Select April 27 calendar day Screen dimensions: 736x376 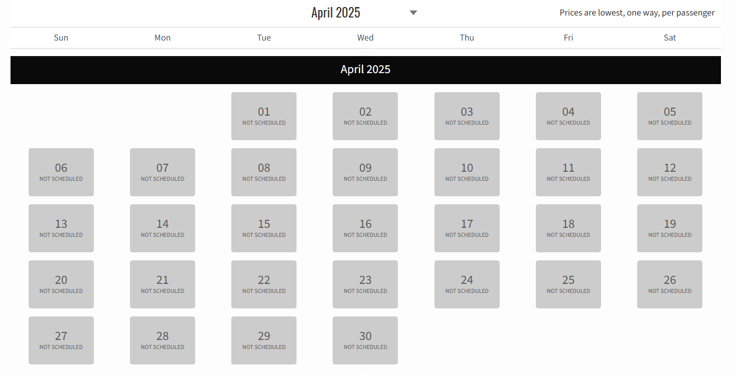click(x=61, y=340)
